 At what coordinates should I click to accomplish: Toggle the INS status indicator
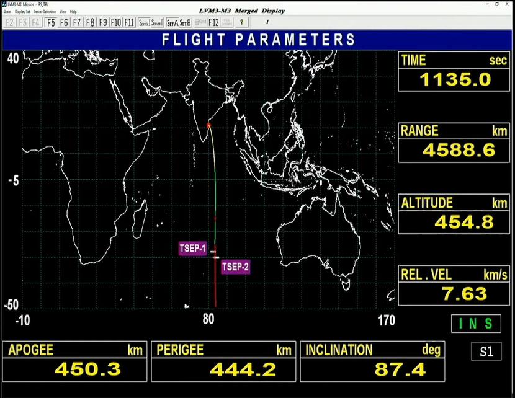[476, 324]
